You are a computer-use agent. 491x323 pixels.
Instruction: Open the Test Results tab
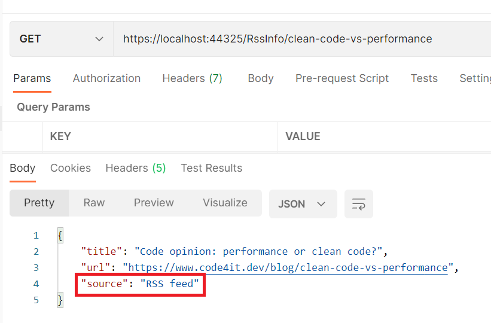(x=211, y=168)
